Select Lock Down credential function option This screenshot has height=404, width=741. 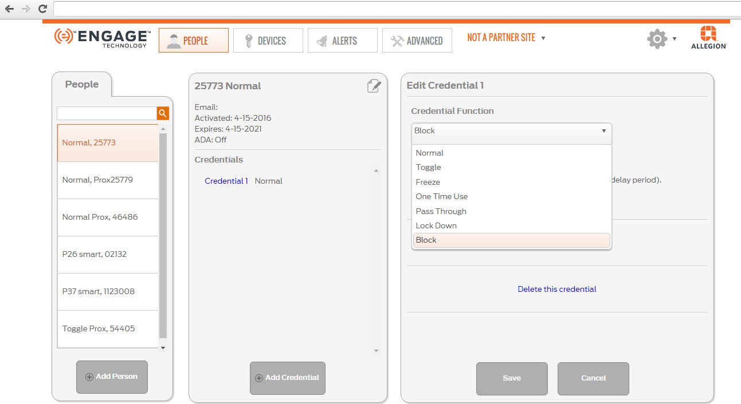(436, 225)
